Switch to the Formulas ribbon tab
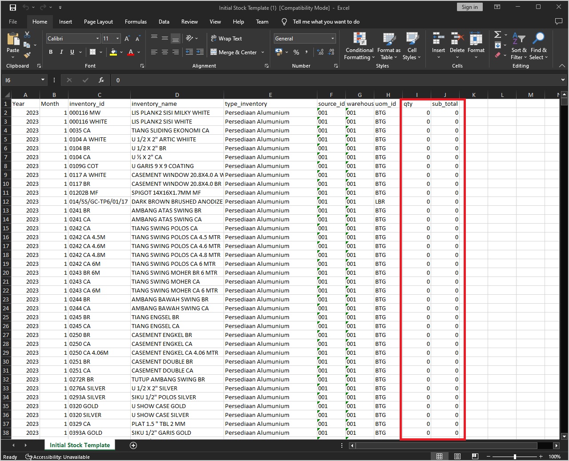The height and width of the screenshot is (461, 569). click(x=136, y=21)
